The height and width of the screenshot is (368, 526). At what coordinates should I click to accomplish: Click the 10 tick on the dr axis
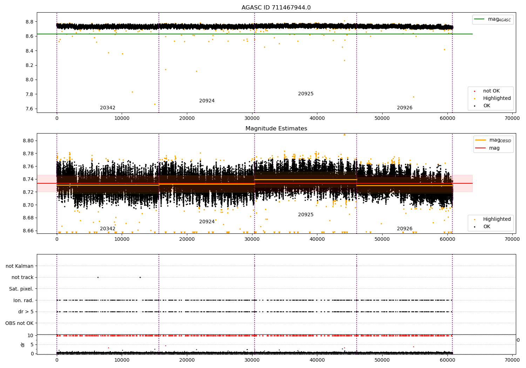(31, 336)
